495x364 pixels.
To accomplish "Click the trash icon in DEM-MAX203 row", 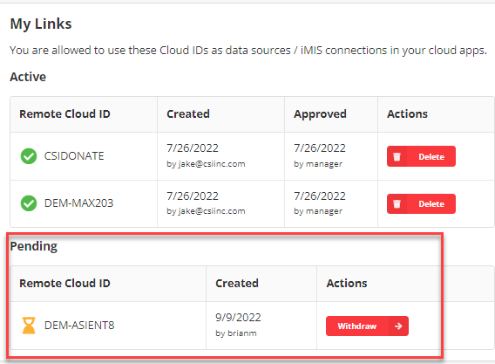I will [397, 204].
